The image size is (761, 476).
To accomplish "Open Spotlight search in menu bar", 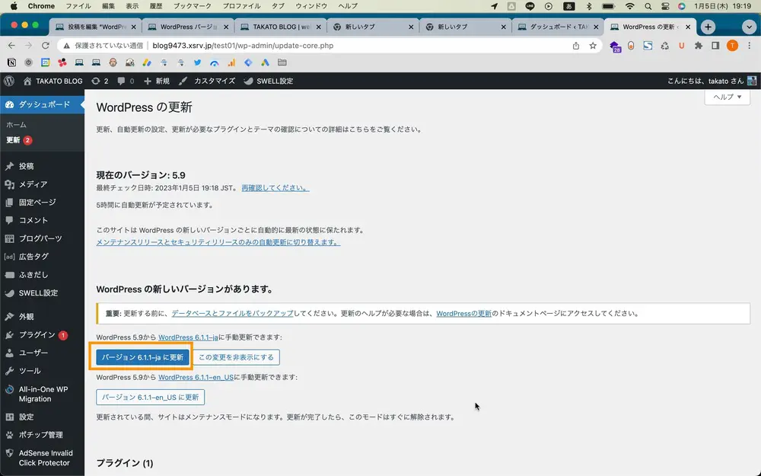I will [648, 6].
